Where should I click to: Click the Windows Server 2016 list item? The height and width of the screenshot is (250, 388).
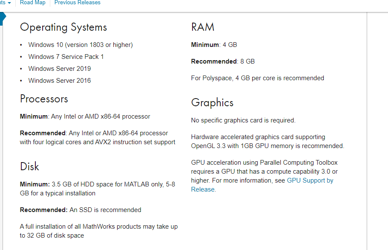[x=60, y=81]
